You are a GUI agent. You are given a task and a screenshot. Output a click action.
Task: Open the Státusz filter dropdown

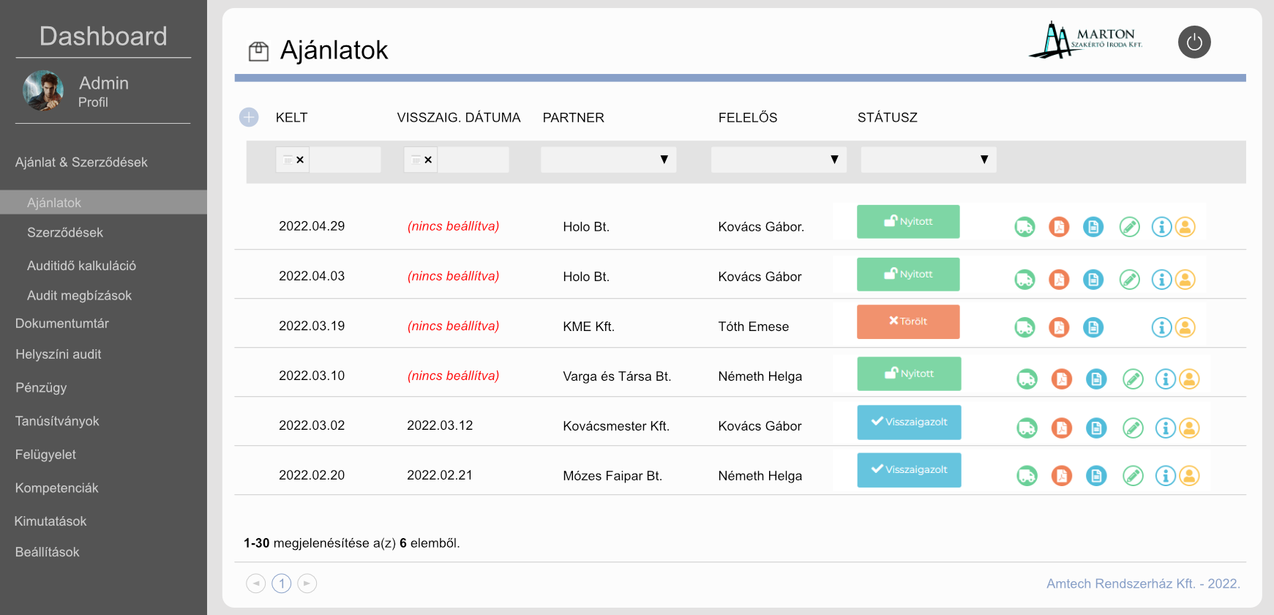point(929,160)
